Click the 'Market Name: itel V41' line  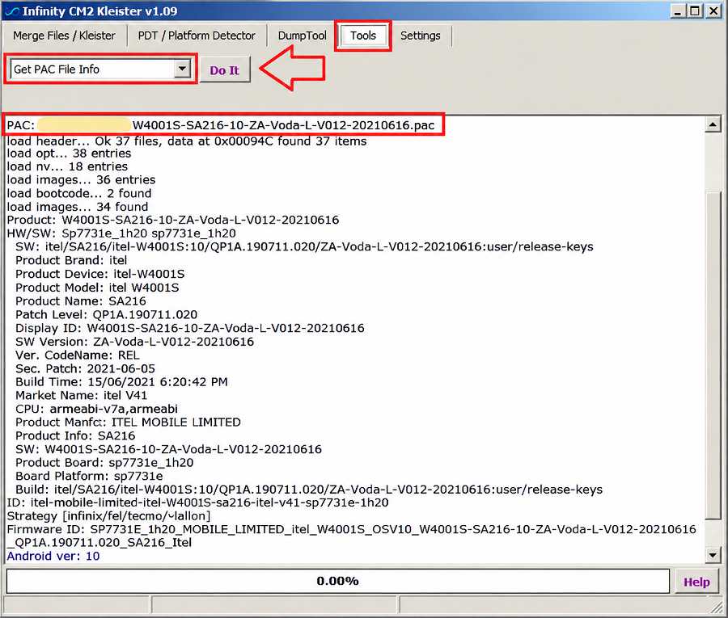tap(81, 396)
